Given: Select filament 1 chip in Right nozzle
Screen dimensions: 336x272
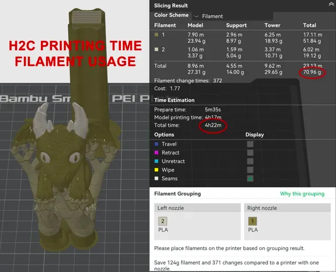Looking at the screenshot, I should 253,221.
